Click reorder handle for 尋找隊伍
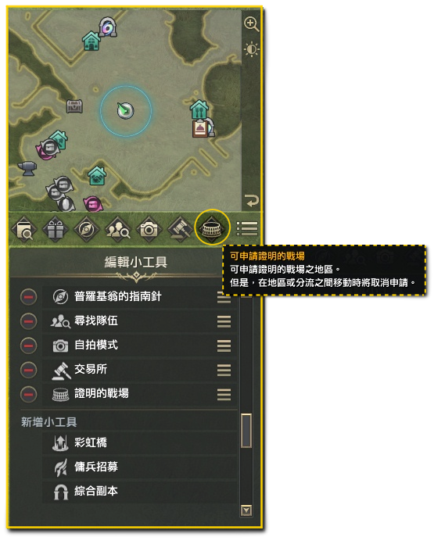The image size is (434, 548). click(224, 321)
